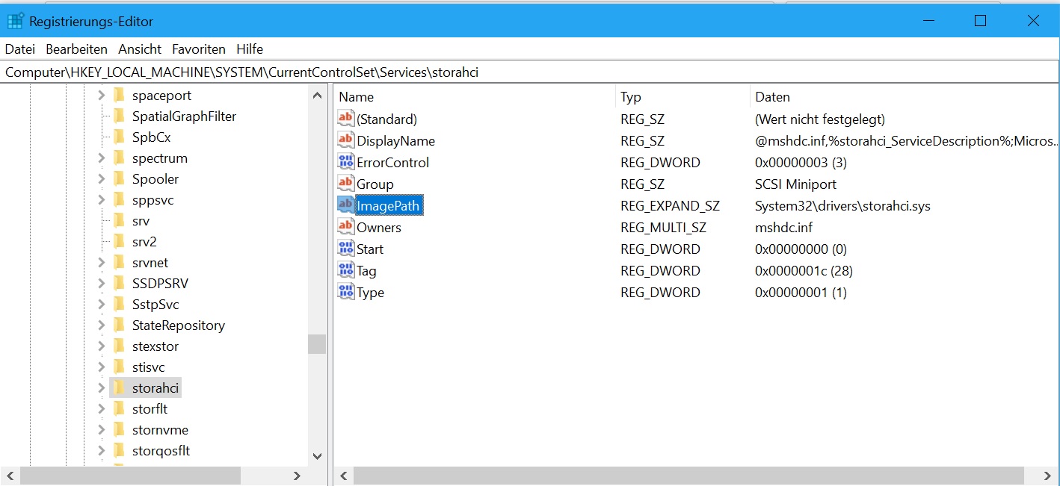Click the Start DWORD value icon

click(x=345, y=249)
